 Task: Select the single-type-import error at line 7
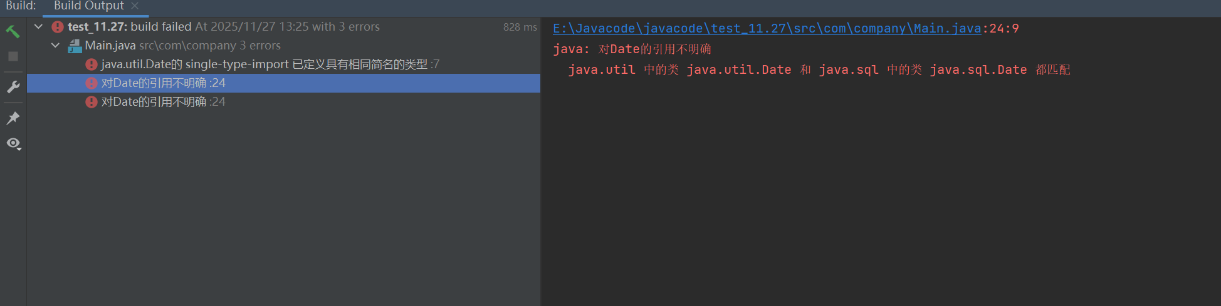pyautogui.click(x=283, y=64)
